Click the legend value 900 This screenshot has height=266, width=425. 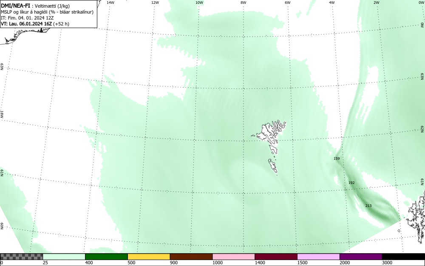tap(174, 263)
